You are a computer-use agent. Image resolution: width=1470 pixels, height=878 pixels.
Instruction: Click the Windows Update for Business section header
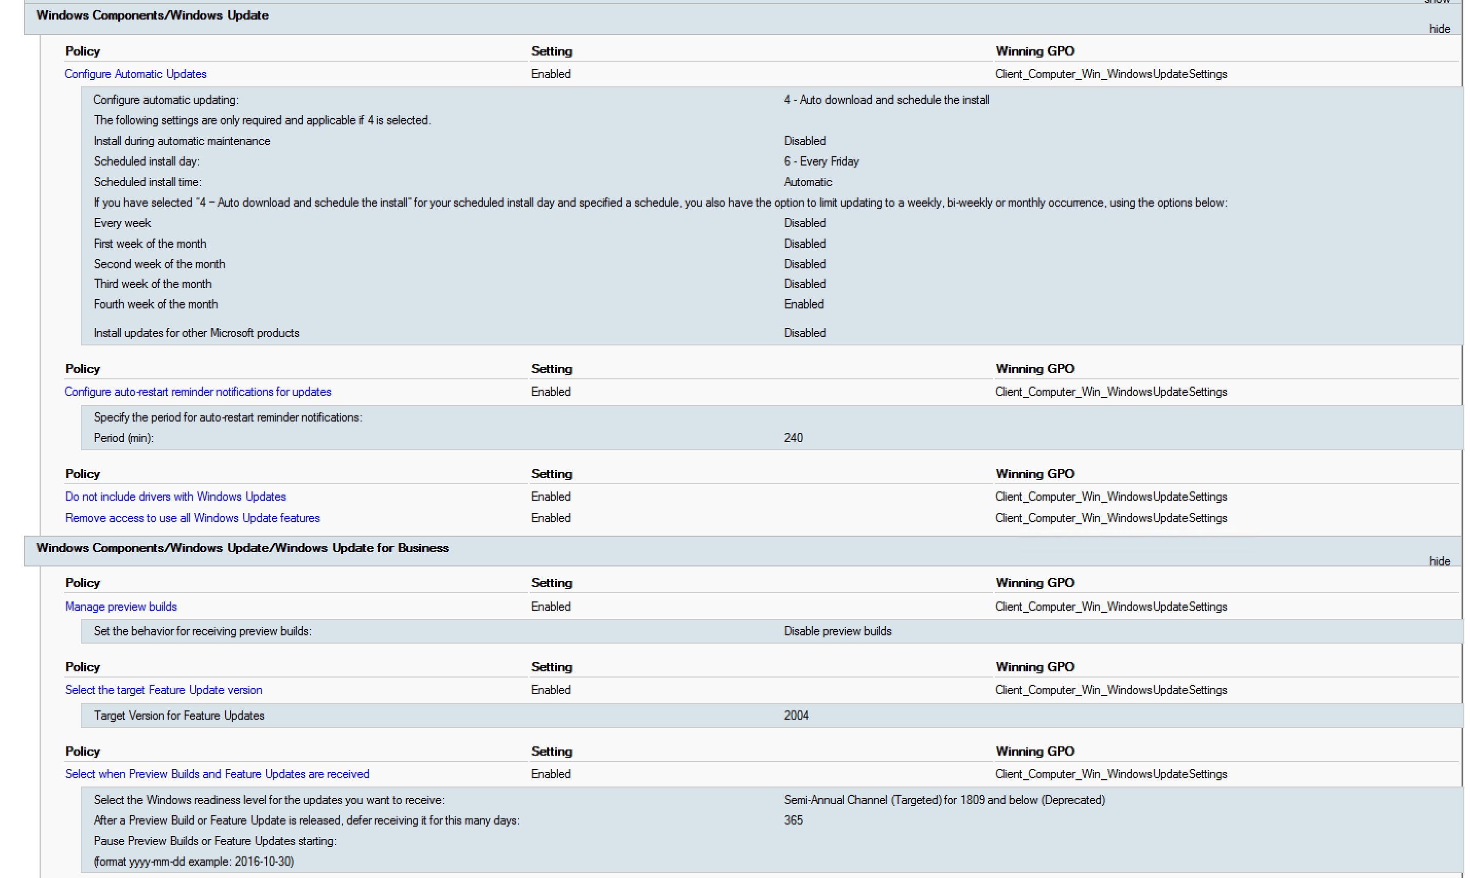point(242,548)
